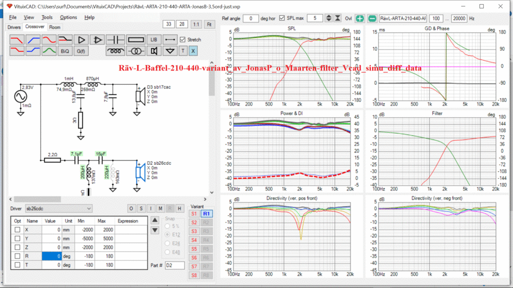The image size is (513, 288).
Task: Add the red-black merging lines block
Action: coord(65,40)
